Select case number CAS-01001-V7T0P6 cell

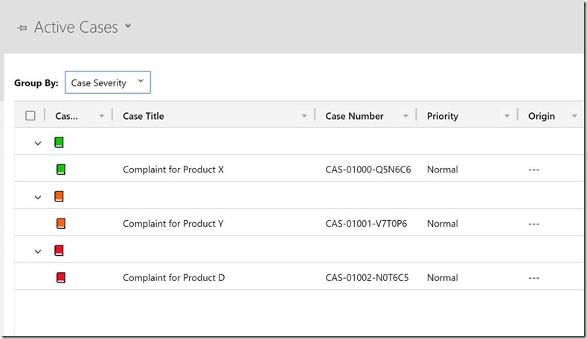coord(366,223)
